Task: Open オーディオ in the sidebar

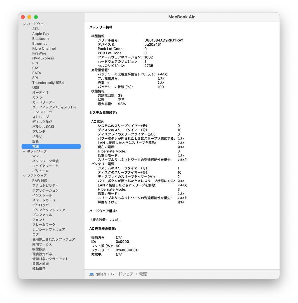Action: (x=41, y=92)
